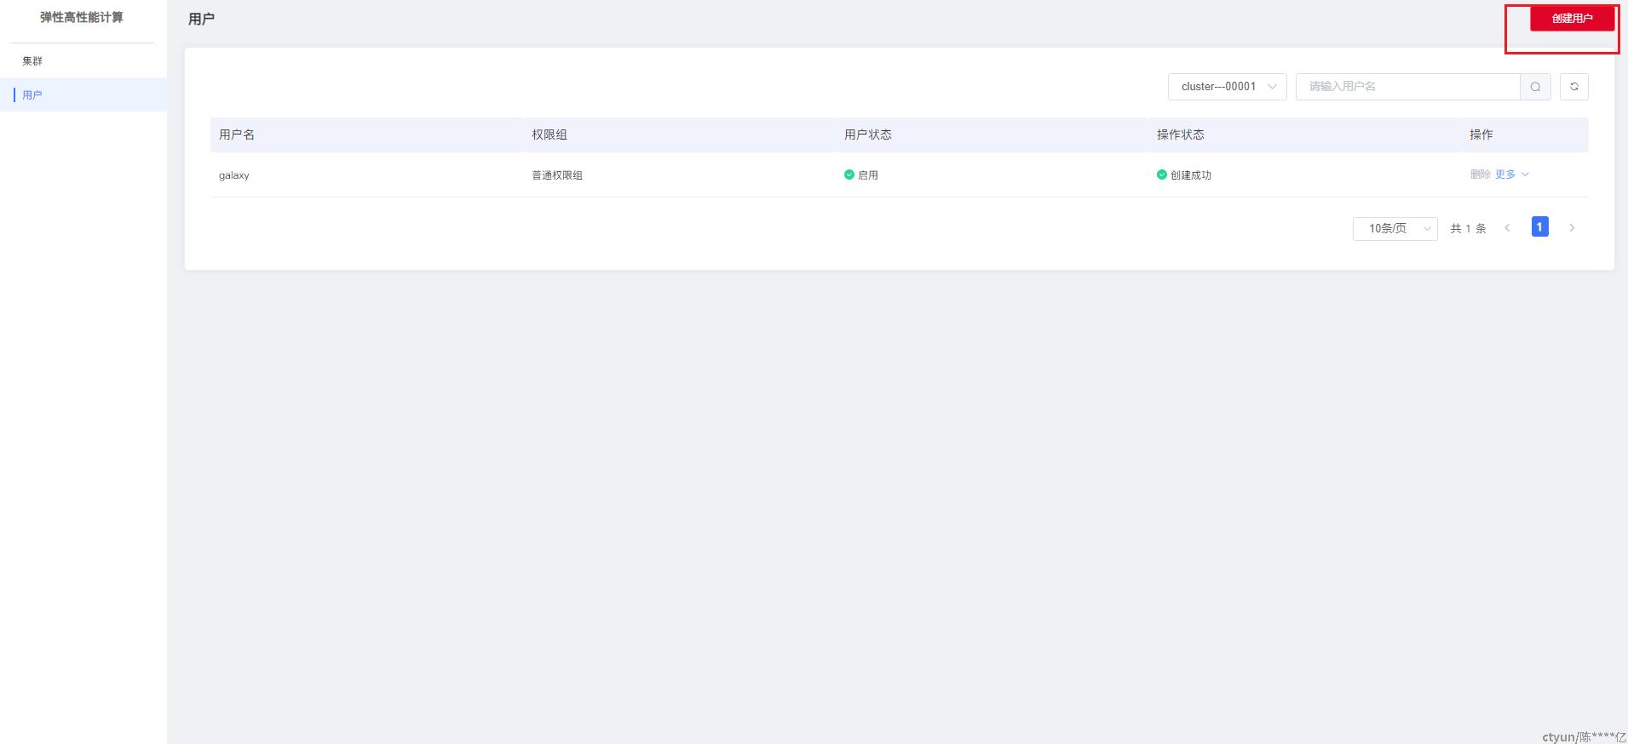Viewport: 1628px width, 744px height.
Task: Click the 用户状态 column header
Action: click(867, 134)
